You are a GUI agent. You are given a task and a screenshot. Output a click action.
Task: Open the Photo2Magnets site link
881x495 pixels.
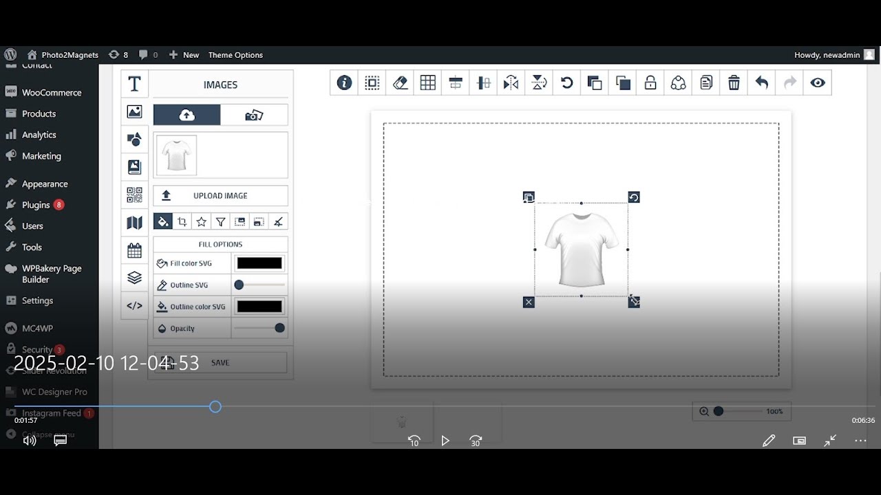point(63,55)
